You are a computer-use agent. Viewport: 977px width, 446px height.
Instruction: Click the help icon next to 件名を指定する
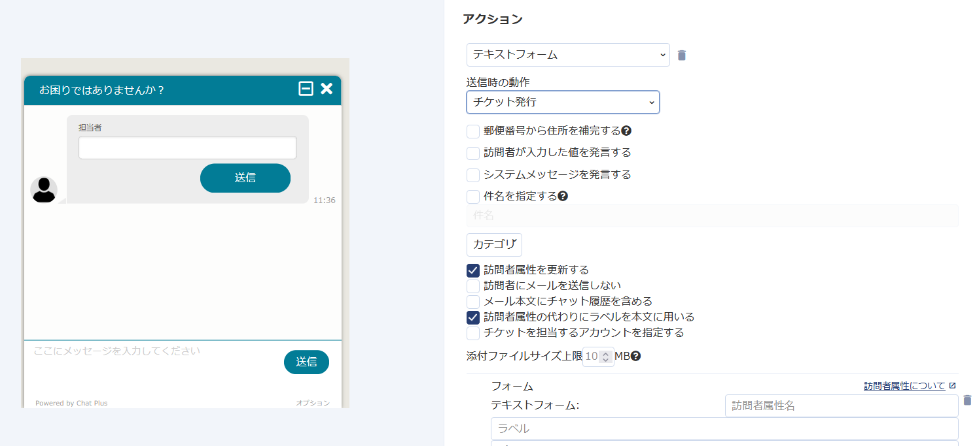pos(563,196)
